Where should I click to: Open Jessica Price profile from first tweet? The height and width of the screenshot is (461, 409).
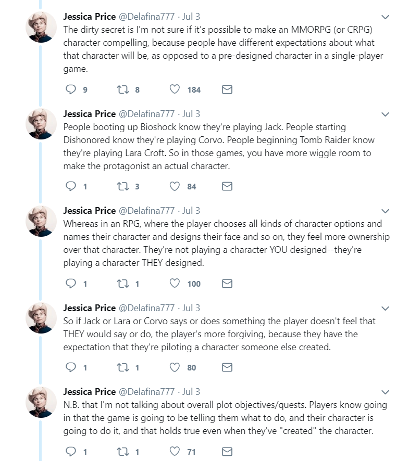(89, 17)
